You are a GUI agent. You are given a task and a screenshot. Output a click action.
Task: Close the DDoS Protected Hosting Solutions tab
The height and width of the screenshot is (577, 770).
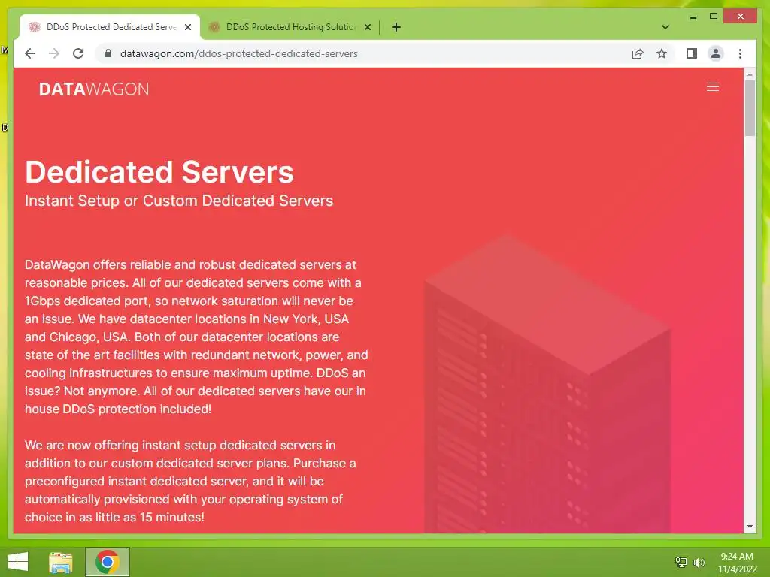point(368,27)
